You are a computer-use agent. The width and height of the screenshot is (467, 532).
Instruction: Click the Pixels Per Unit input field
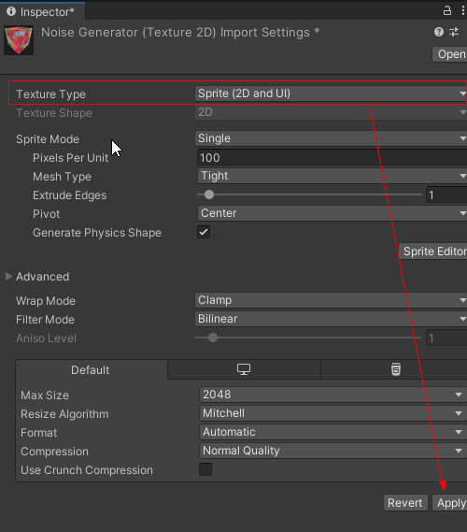click(333, 158)
